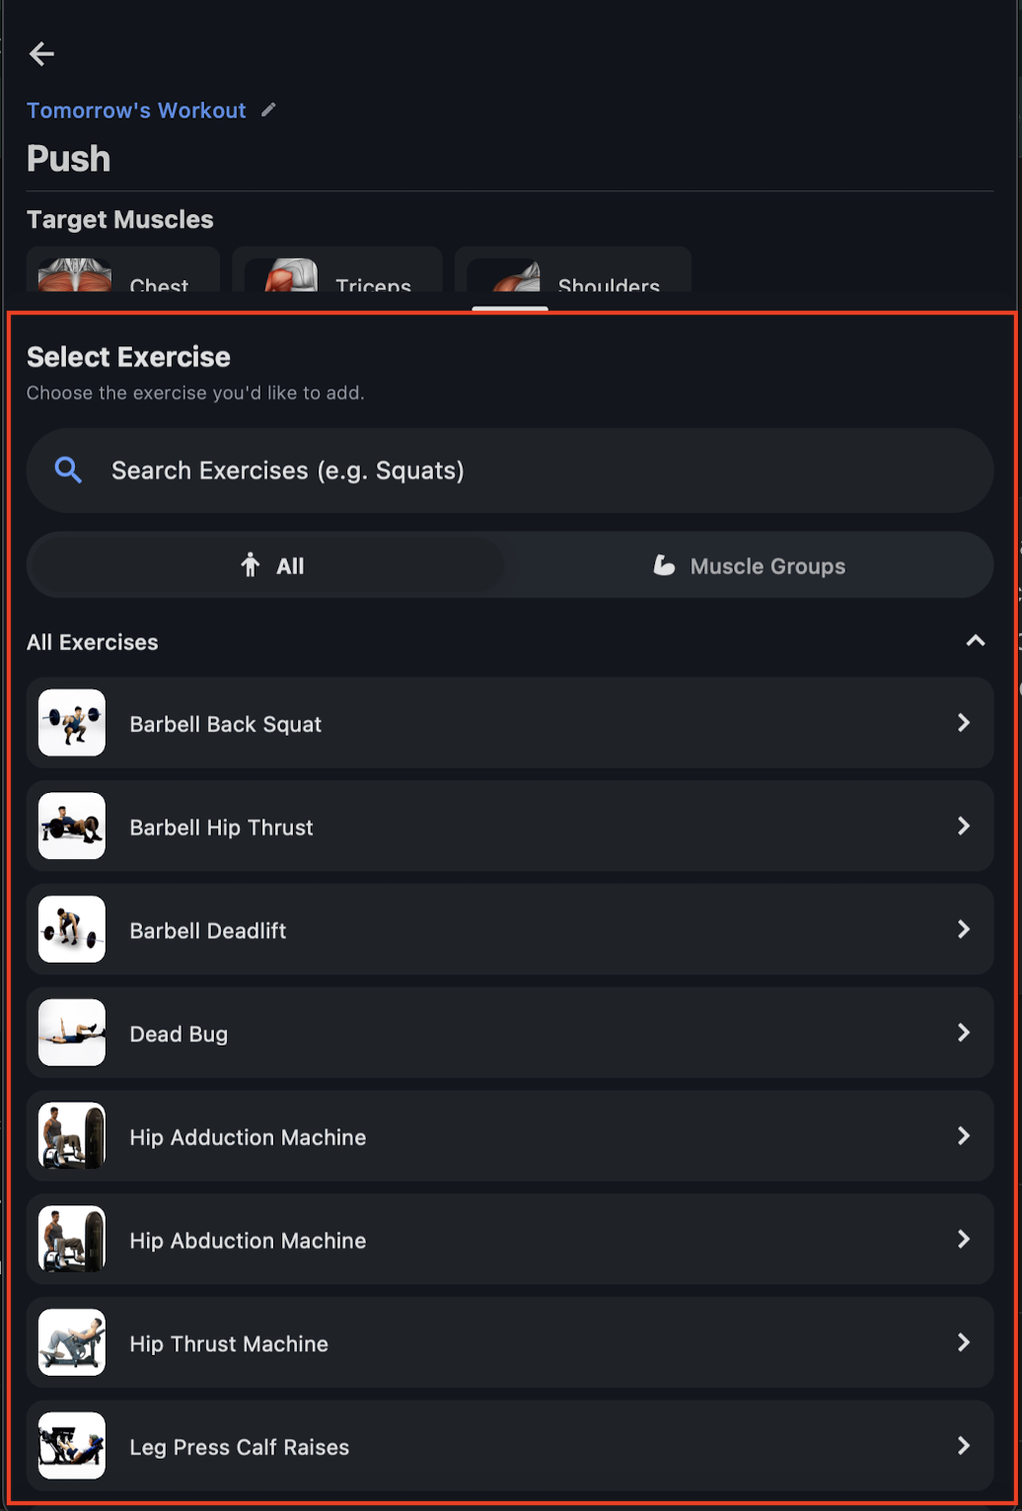1022x1511 pixels.
Task: Click the Barbell Deadlift exercise image
Action: pyautogui.click(x=72, y=929)
